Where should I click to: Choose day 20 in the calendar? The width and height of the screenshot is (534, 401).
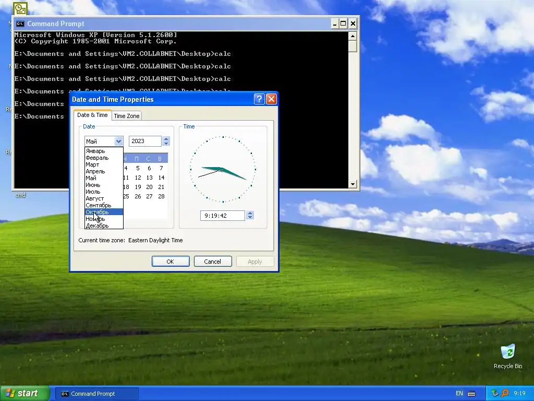point(149,187)
